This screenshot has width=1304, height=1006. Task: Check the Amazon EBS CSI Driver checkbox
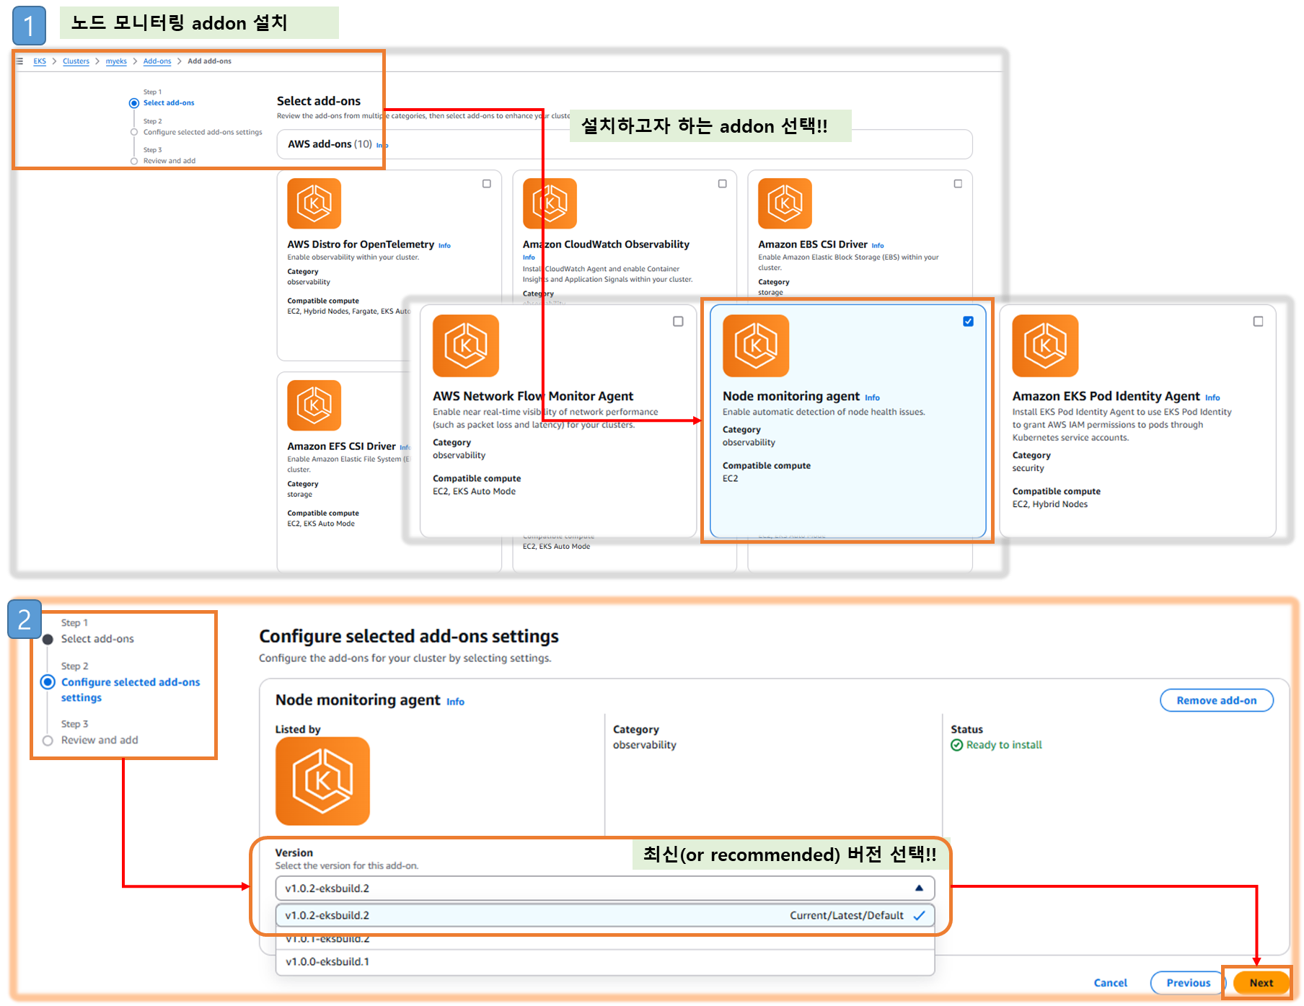[x=958, y=184]
